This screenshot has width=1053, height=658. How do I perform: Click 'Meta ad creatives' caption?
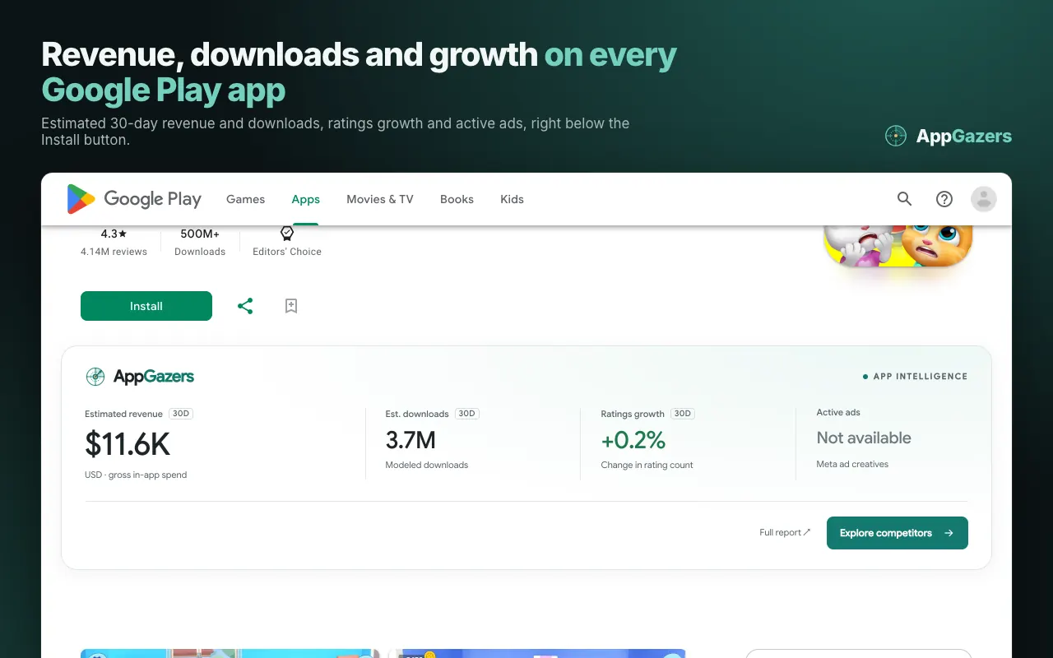coord(852,465)
